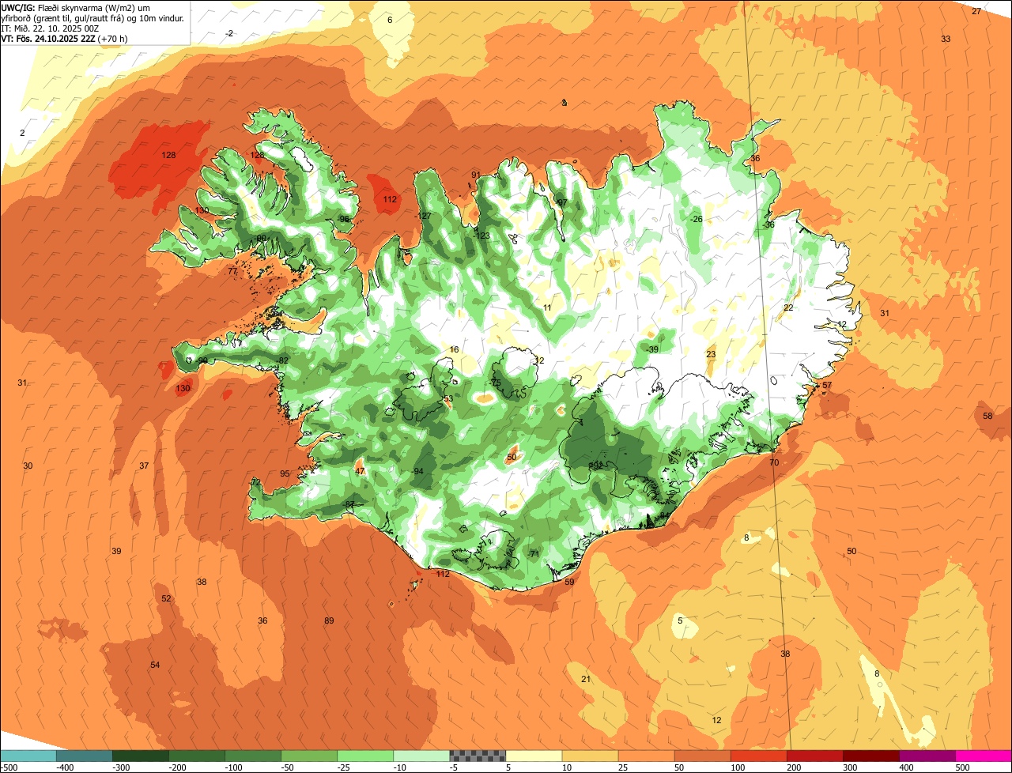Click the map value '37'

click(x=144, y=466)
